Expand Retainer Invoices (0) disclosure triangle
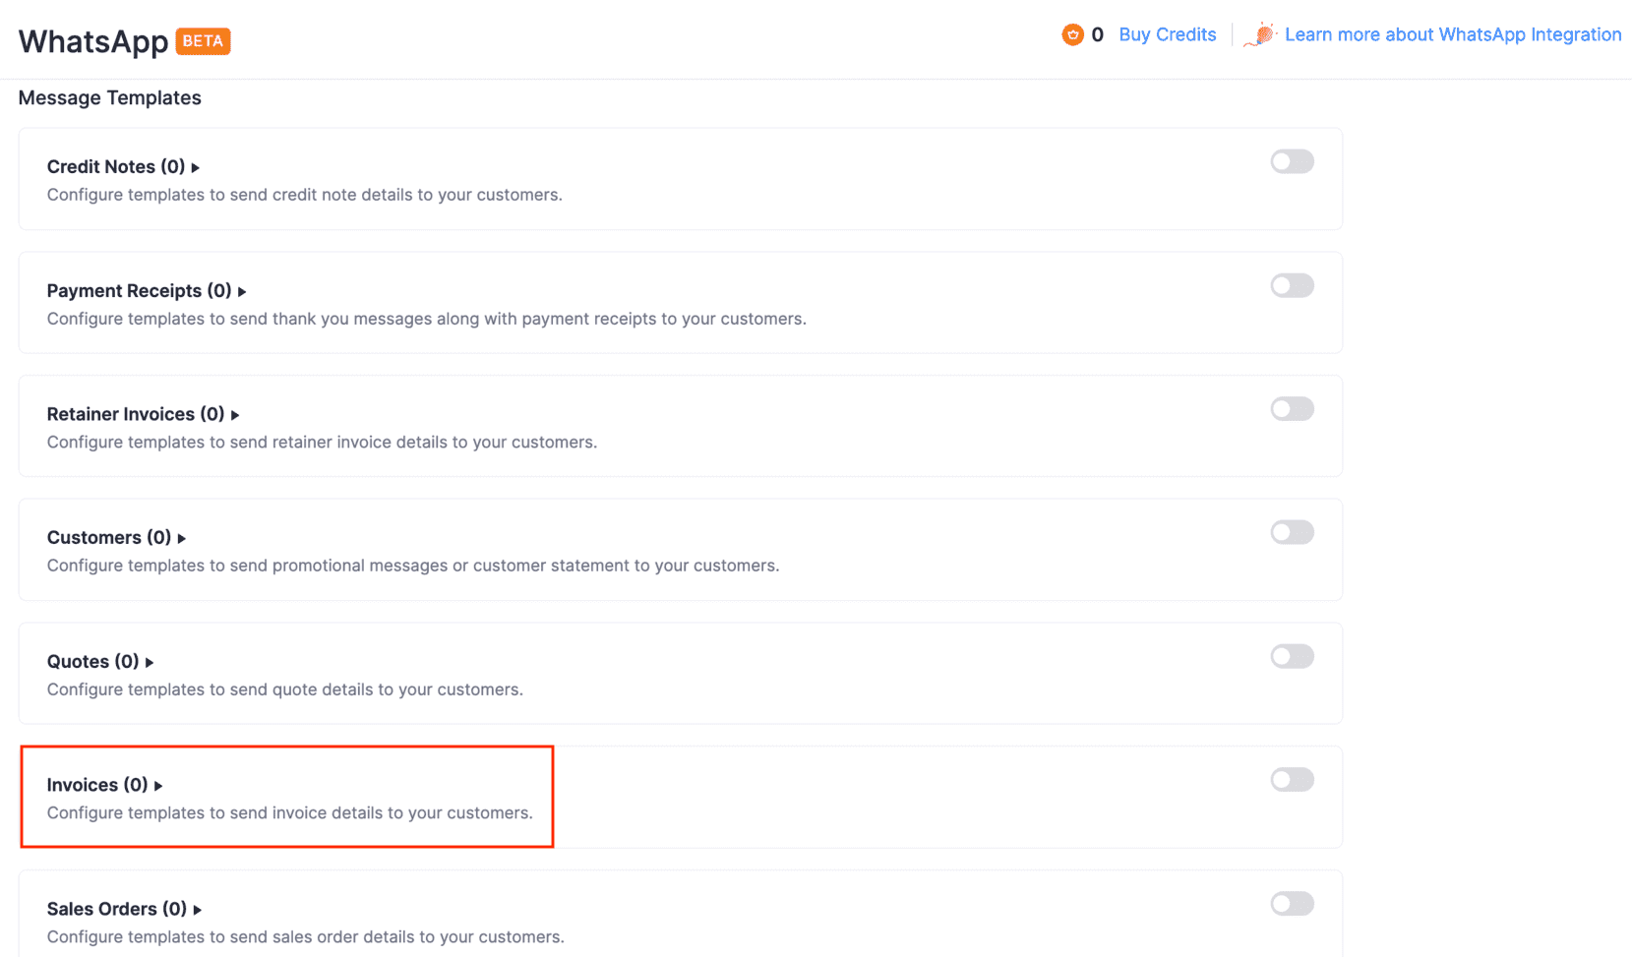 235,415
